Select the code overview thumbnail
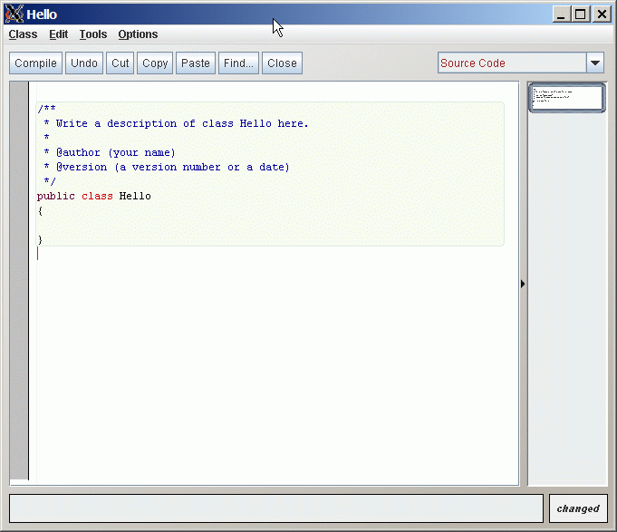The width and height of the screenshot is (617, 532). 567,98
